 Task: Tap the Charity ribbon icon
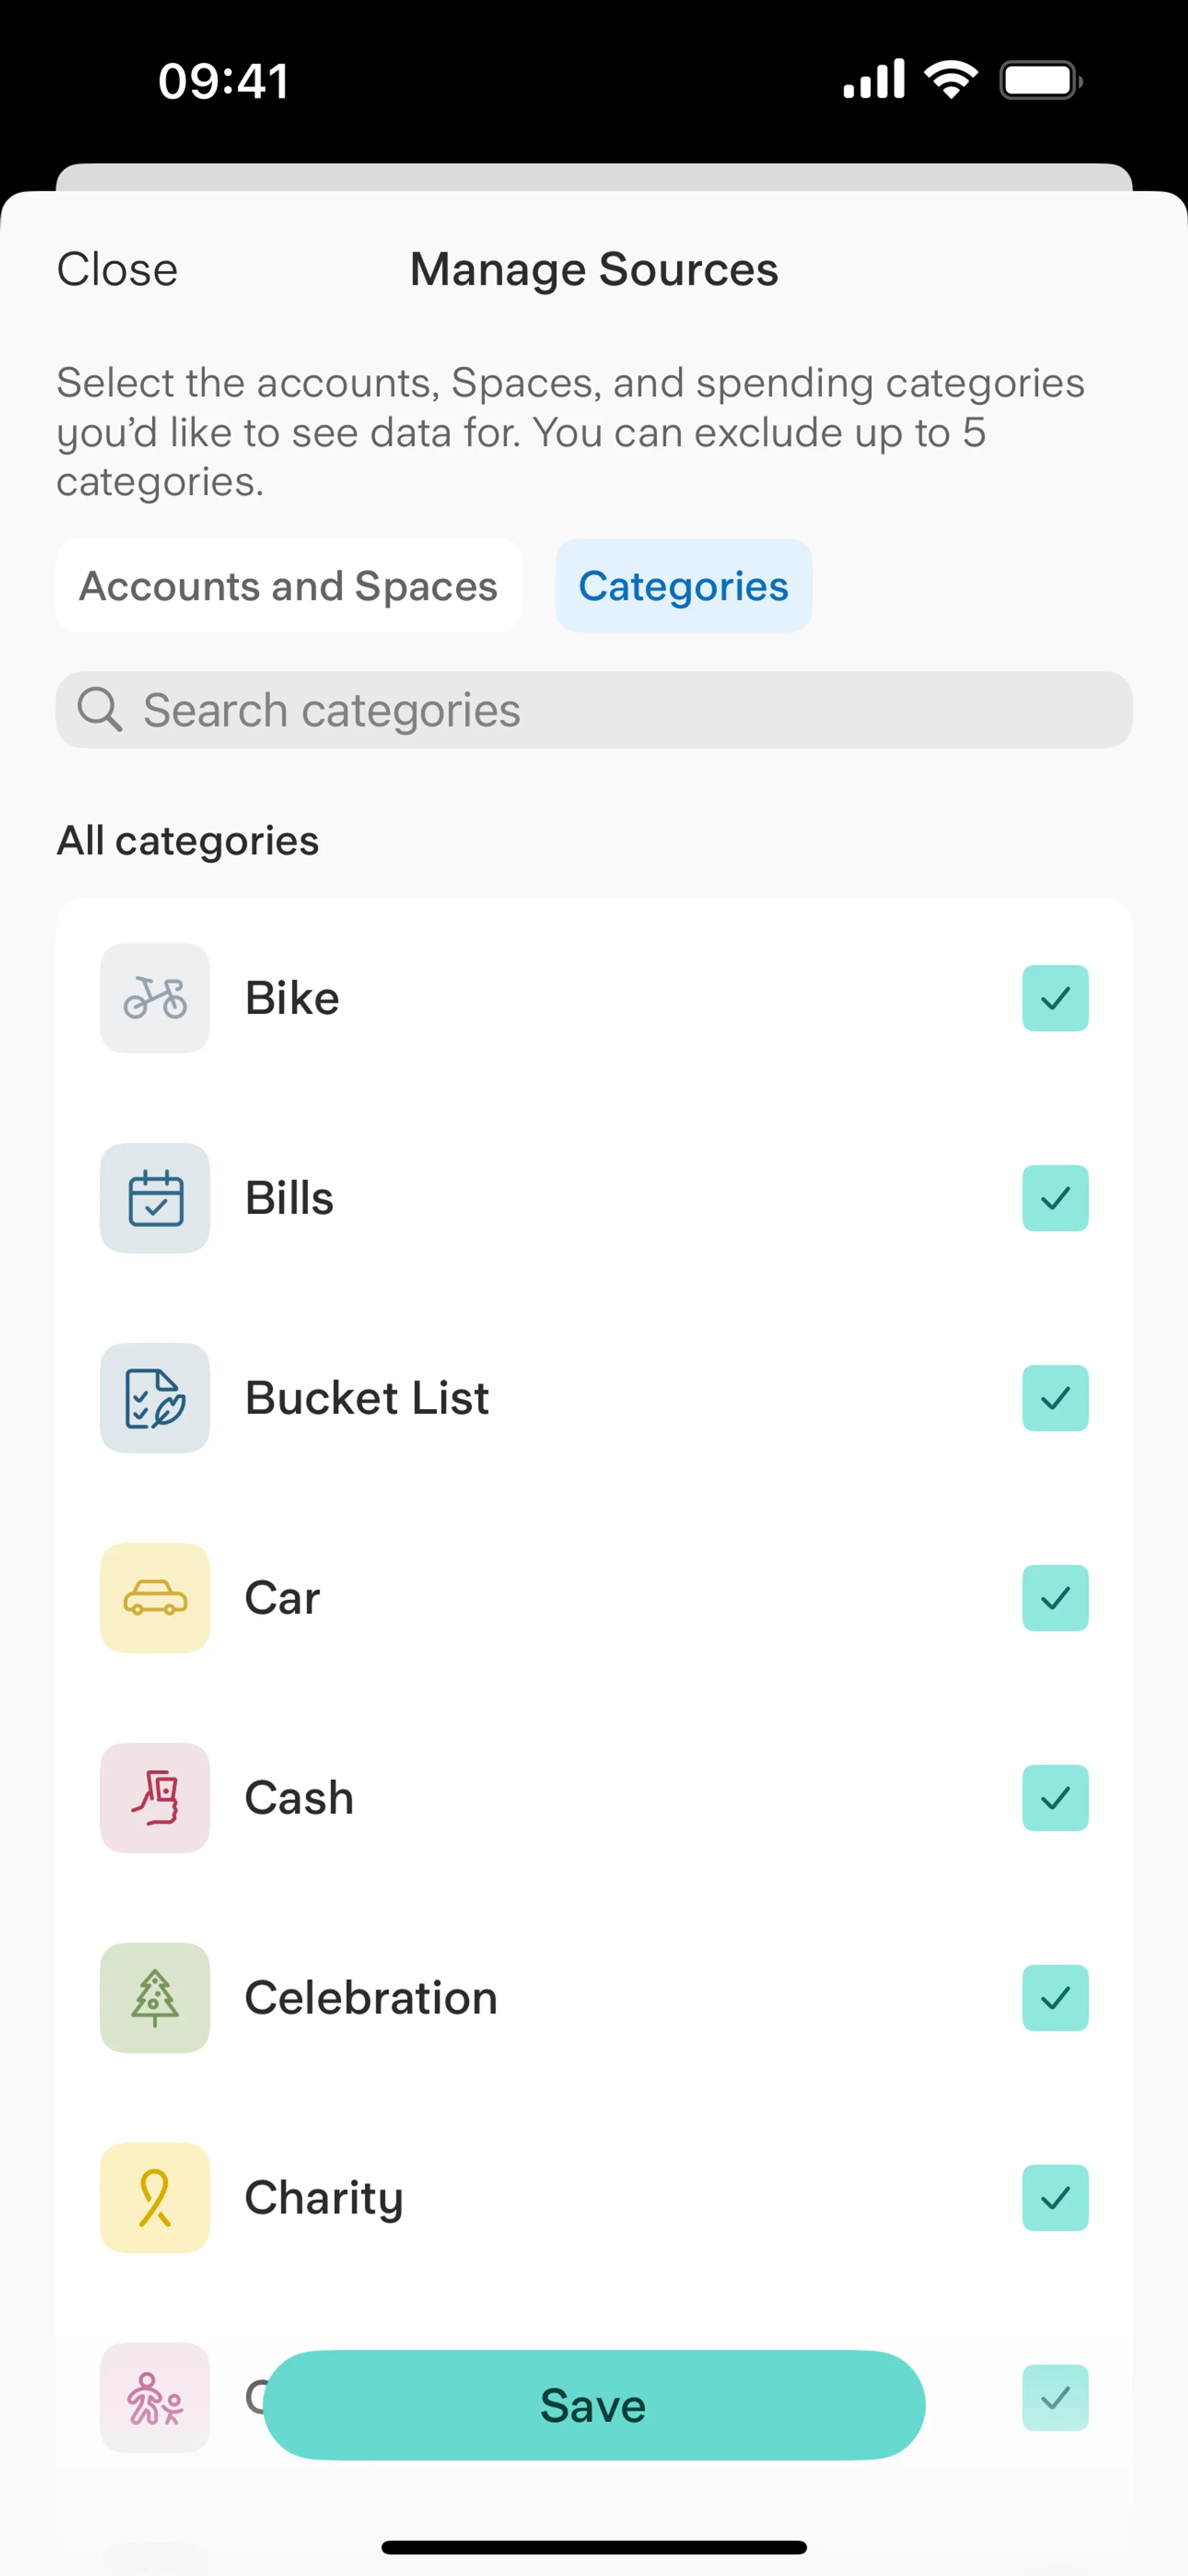coord(155,2198)
